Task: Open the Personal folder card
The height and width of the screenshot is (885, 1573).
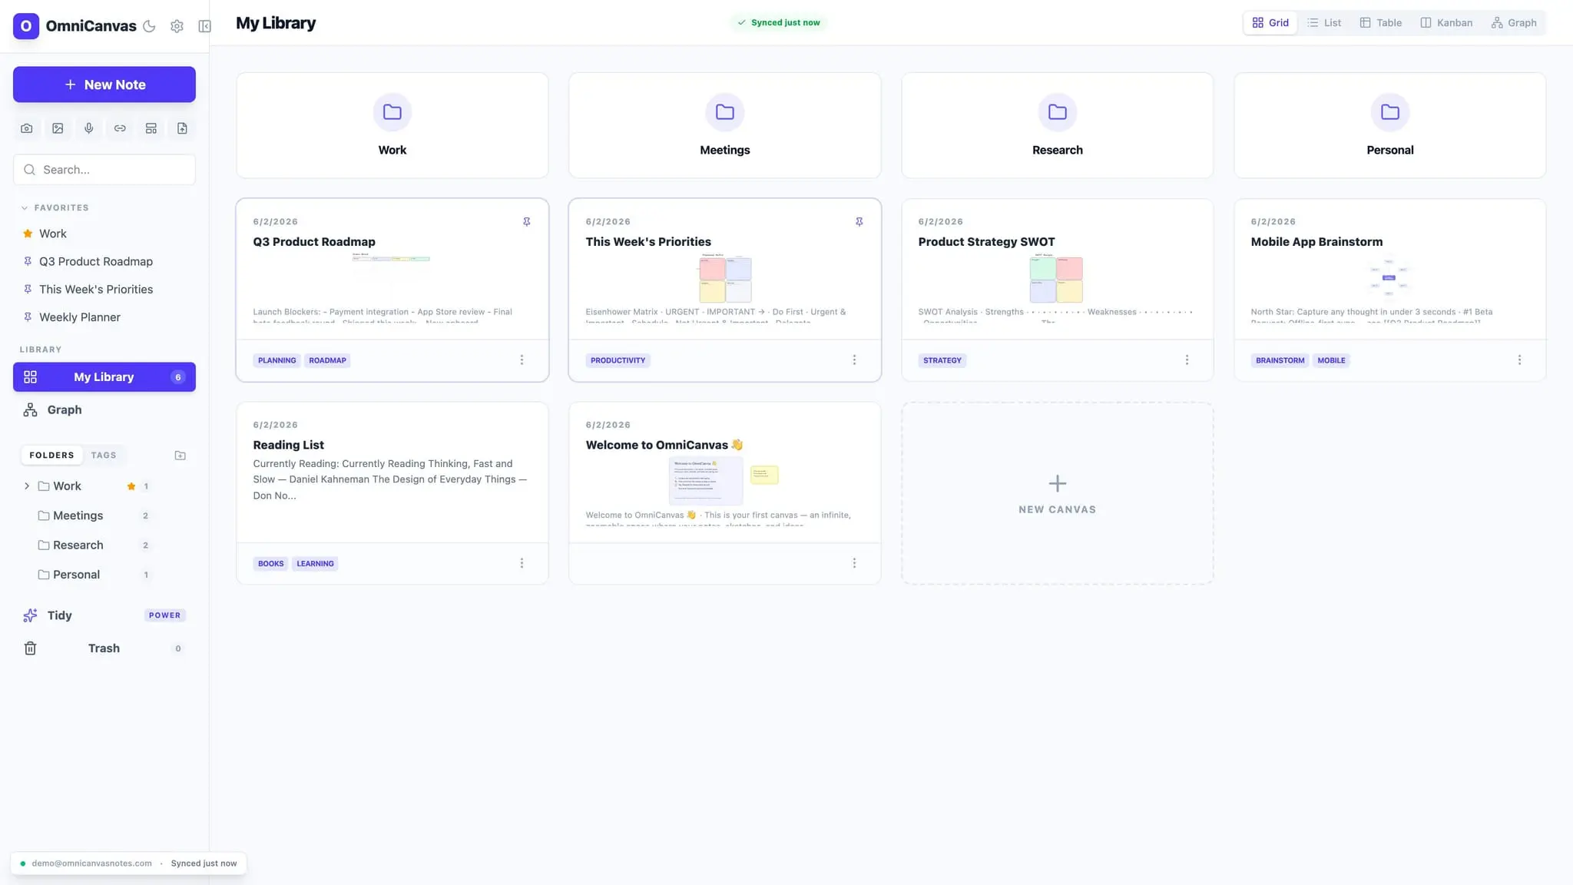Action: tap(1390, 126)
